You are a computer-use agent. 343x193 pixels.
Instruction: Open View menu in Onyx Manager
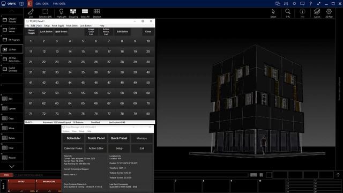click(x=74, y=131)
